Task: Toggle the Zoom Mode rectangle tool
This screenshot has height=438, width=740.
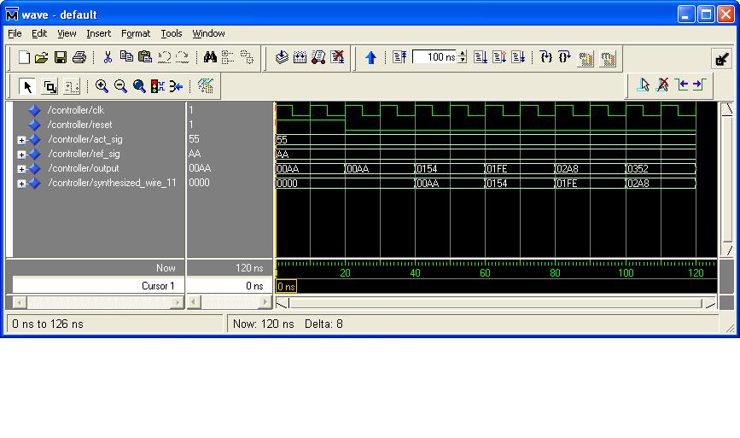Action: 50,86
